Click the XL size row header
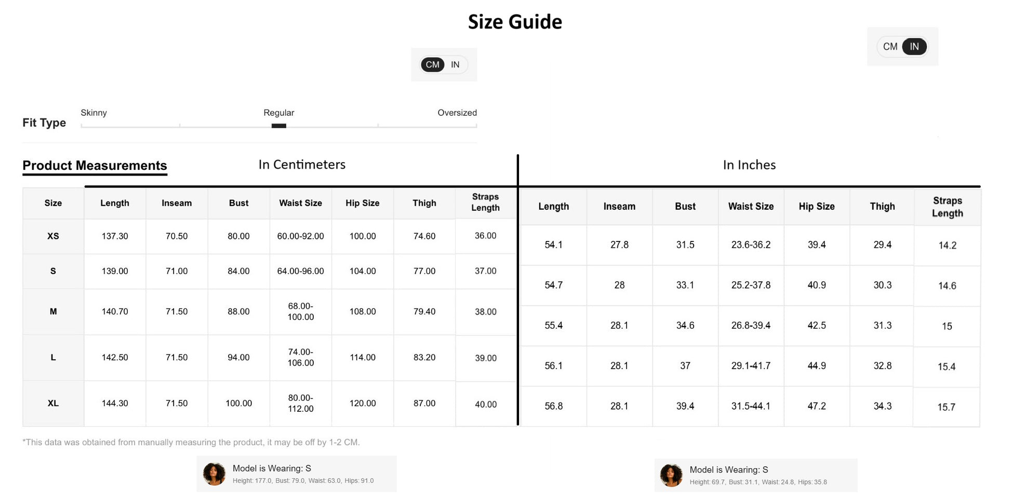This screenshot has height=498, width=1011. (x=53, y=403)
